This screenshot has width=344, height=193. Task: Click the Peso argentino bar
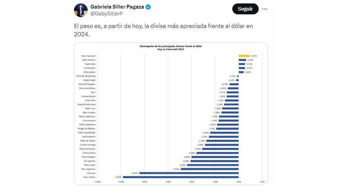click(x=209, y=169)
